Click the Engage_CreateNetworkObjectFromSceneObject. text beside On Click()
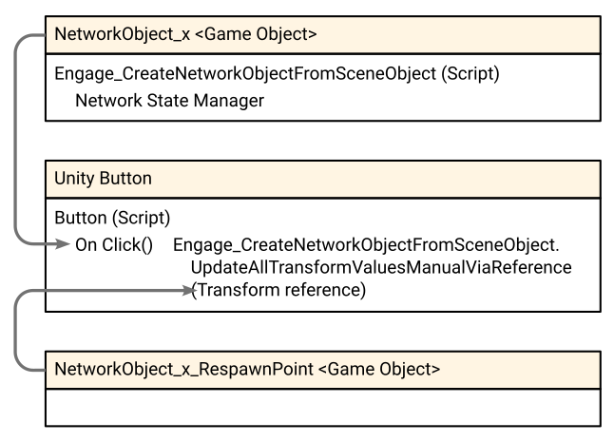The height and width of the screenshot is (442, 614). click(367, 244)
